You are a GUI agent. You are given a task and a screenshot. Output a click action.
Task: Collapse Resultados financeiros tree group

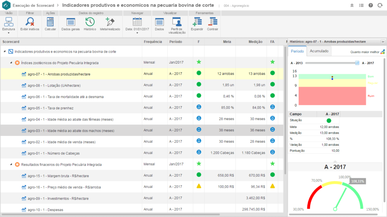pyautogui.click(x=11, y=164)
